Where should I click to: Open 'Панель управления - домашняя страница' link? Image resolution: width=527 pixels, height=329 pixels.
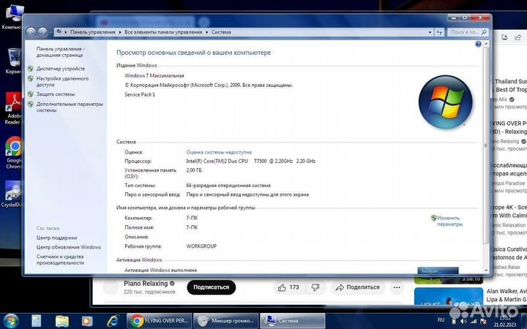click(x=60, y=52)
